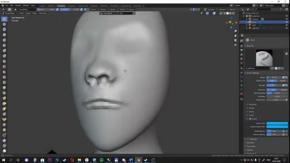Image resolution: width=290 pixels, height=163 pixels.
Task: Open the header Dyntopo dropdown
Action: (212, 10)
